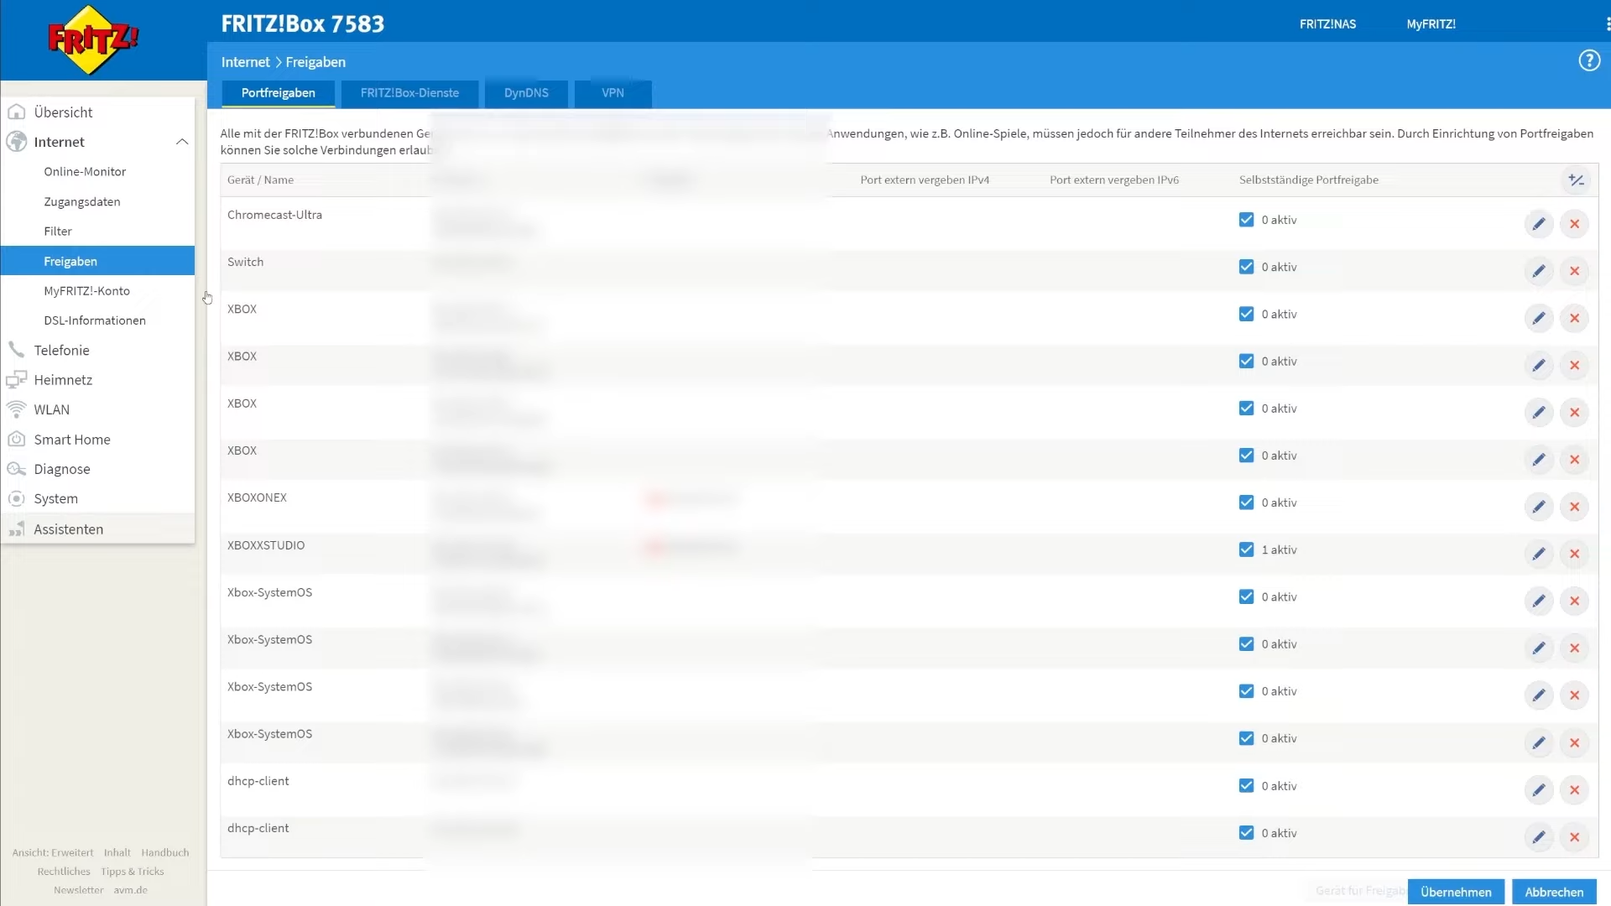Toggle Switch row 0 aktiv checkbox
This screenshot has width=1611, height=906.
click(1246, 267)
